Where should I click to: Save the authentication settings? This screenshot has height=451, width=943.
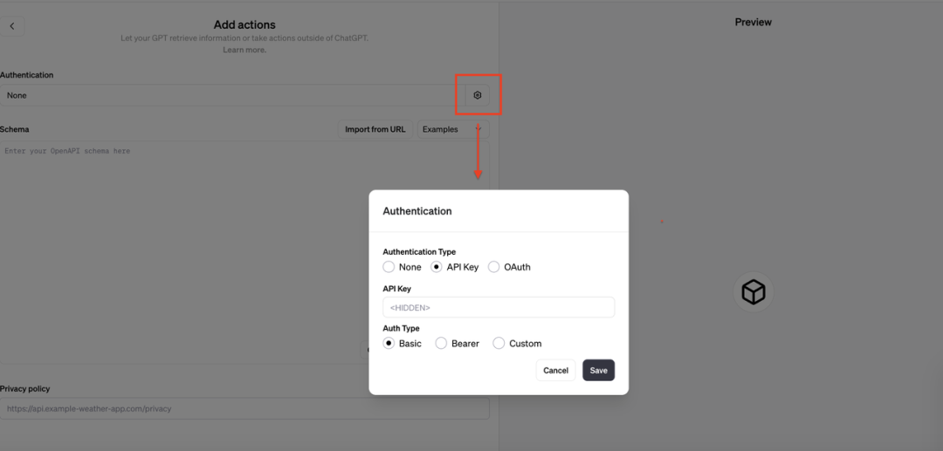pos(598,370)
